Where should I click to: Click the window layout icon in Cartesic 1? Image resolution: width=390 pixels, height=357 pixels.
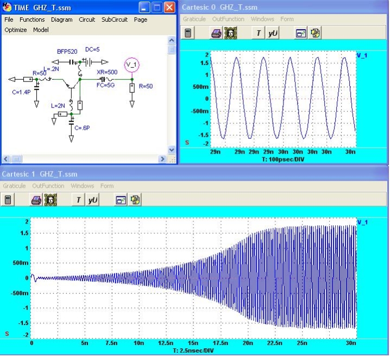(121, 200)
